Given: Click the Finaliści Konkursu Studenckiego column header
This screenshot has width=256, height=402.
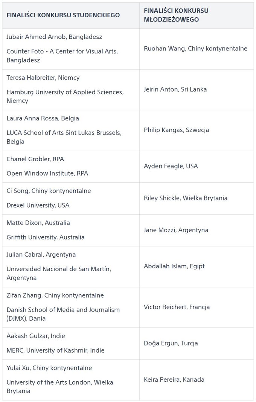Looking at the screenshot, I should coord(63,15).
